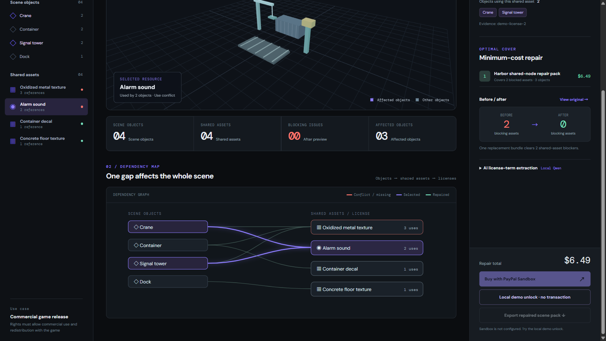
Task: Click the diamond icon in the Crane graph node
Action: click(136, 227)
